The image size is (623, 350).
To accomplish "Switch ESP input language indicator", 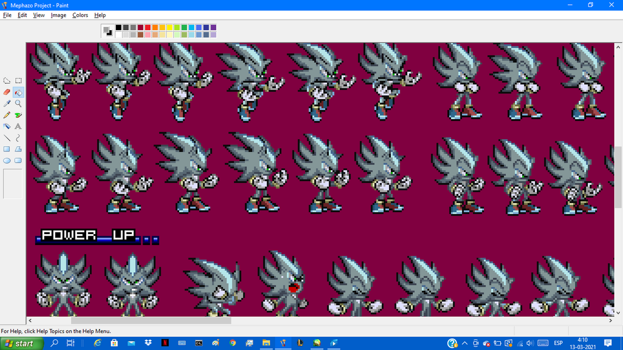I will (x=558, y=343).
